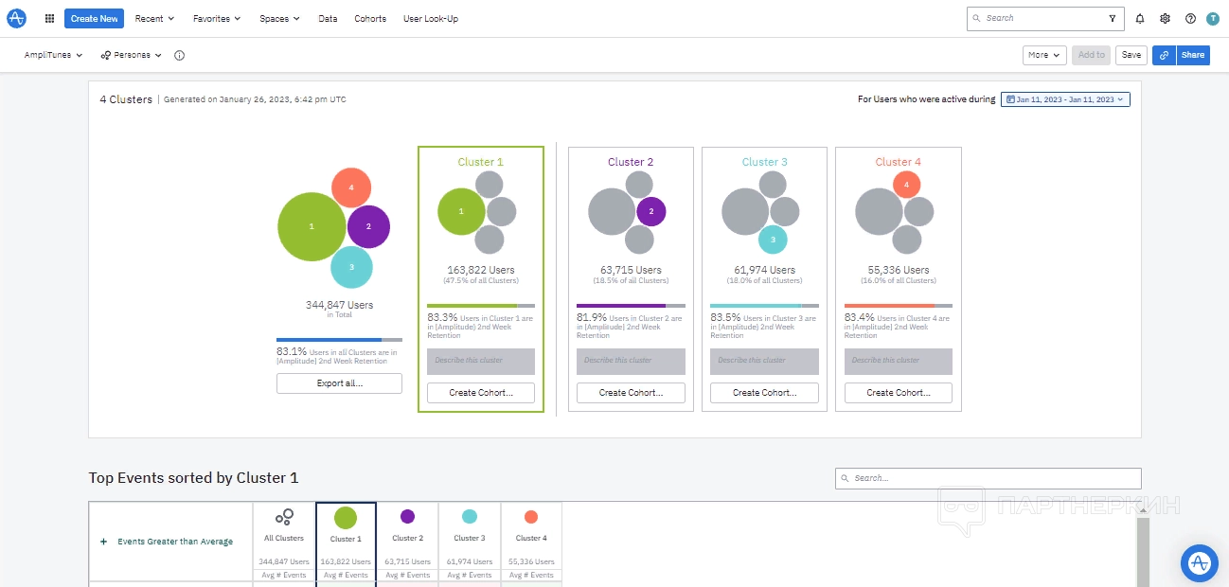Click the Amplitude logo home icon
Viewport: 1229px width, 587px height.
(16, 18)
